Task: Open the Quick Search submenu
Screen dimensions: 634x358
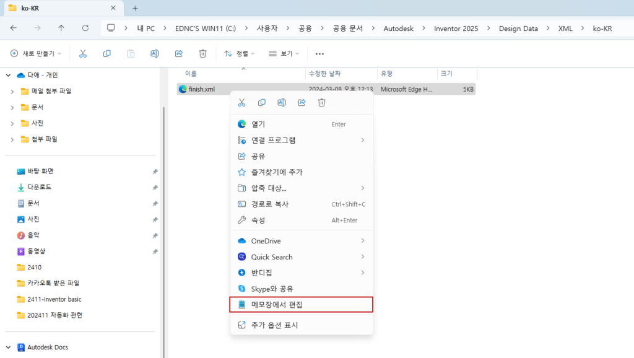Action: 302,257
